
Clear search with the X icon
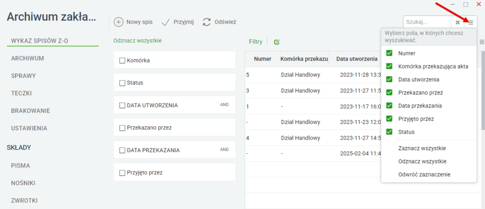458,22
